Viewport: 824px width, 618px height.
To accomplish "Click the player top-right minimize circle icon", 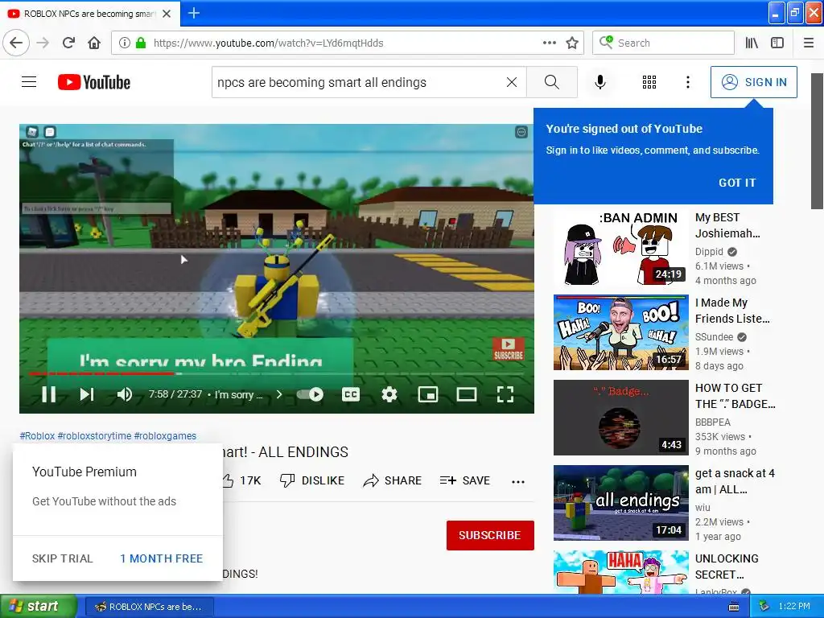I will click(521, 132).
